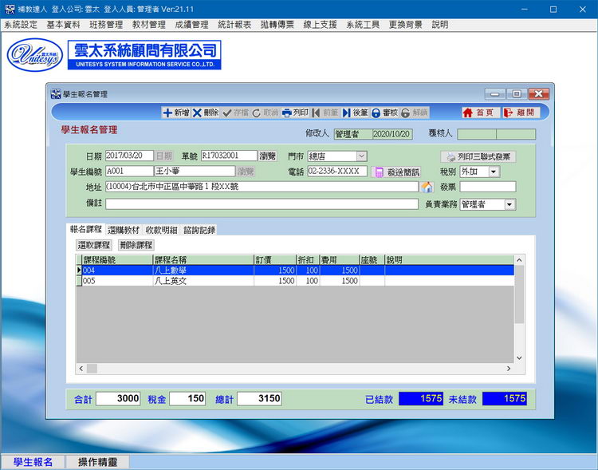Click the 備註 remarks field

click(262, 203)
